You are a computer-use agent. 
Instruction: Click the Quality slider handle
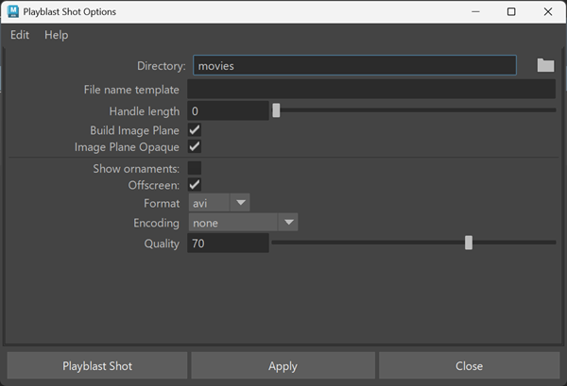pos(469,243)
